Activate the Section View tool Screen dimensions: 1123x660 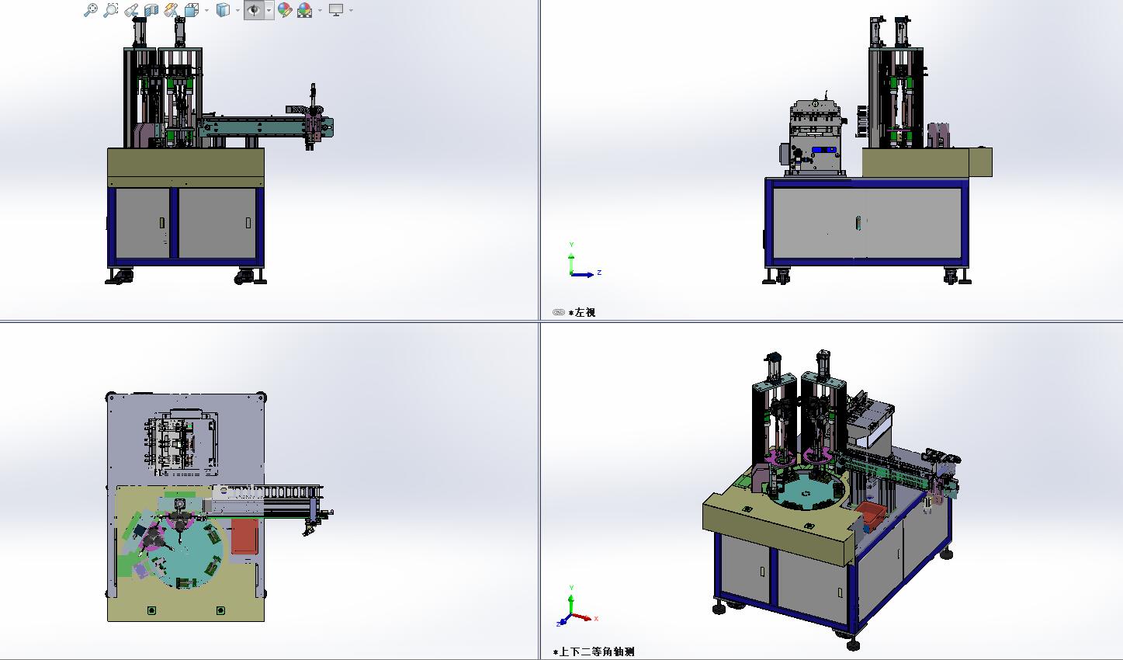point(151,10)
